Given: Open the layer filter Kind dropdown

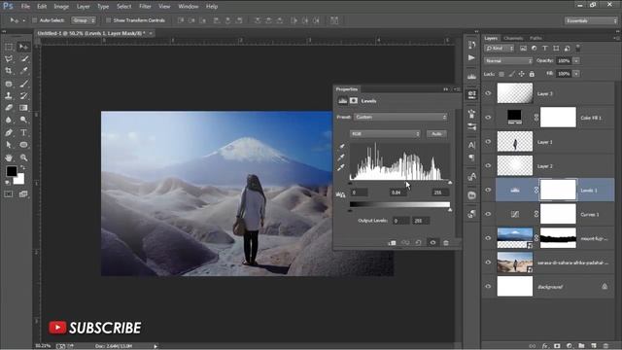Looking at the screenshot, I should [499, 49].
